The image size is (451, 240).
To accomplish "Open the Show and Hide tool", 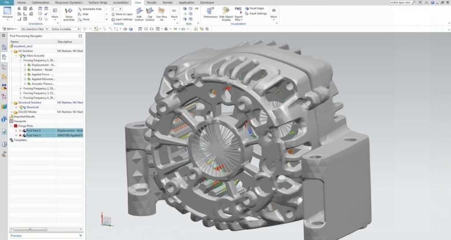I will (x=69, y=14).
